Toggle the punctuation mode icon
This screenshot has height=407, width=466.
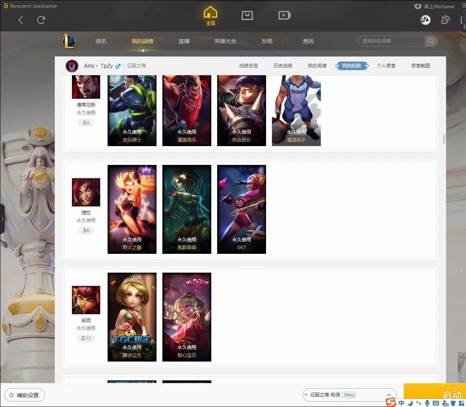pyautogui.click(x=418, y=403)
